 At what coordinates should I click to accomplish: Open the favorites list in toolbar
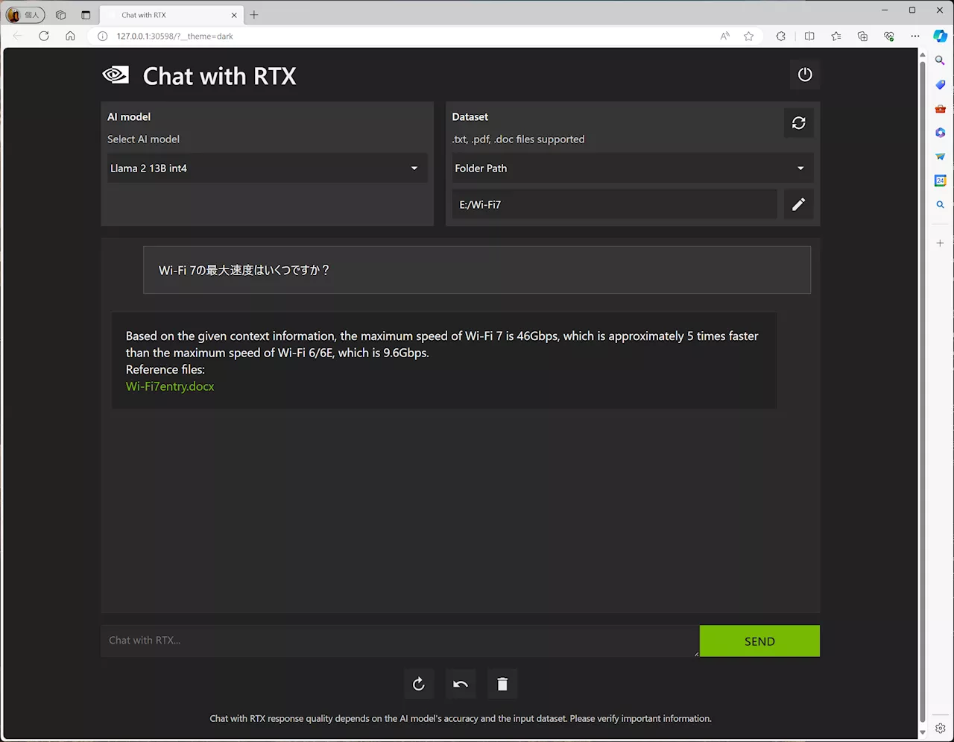(836, 36)
